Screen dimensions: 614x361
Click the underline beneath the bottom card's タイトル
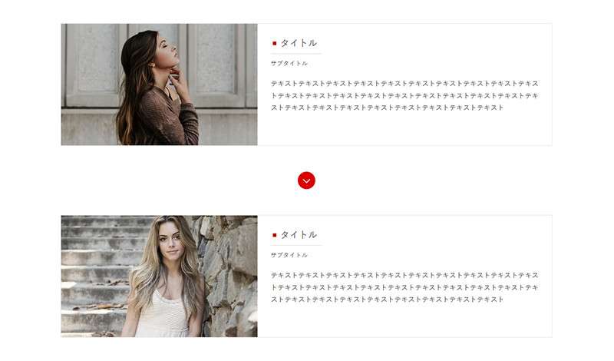[x=296, y=245]
